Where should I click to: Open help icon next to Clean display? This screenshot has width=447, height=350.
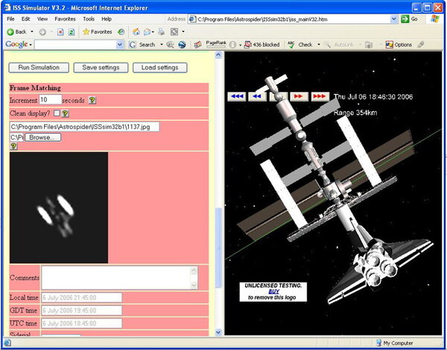(66, 113)
